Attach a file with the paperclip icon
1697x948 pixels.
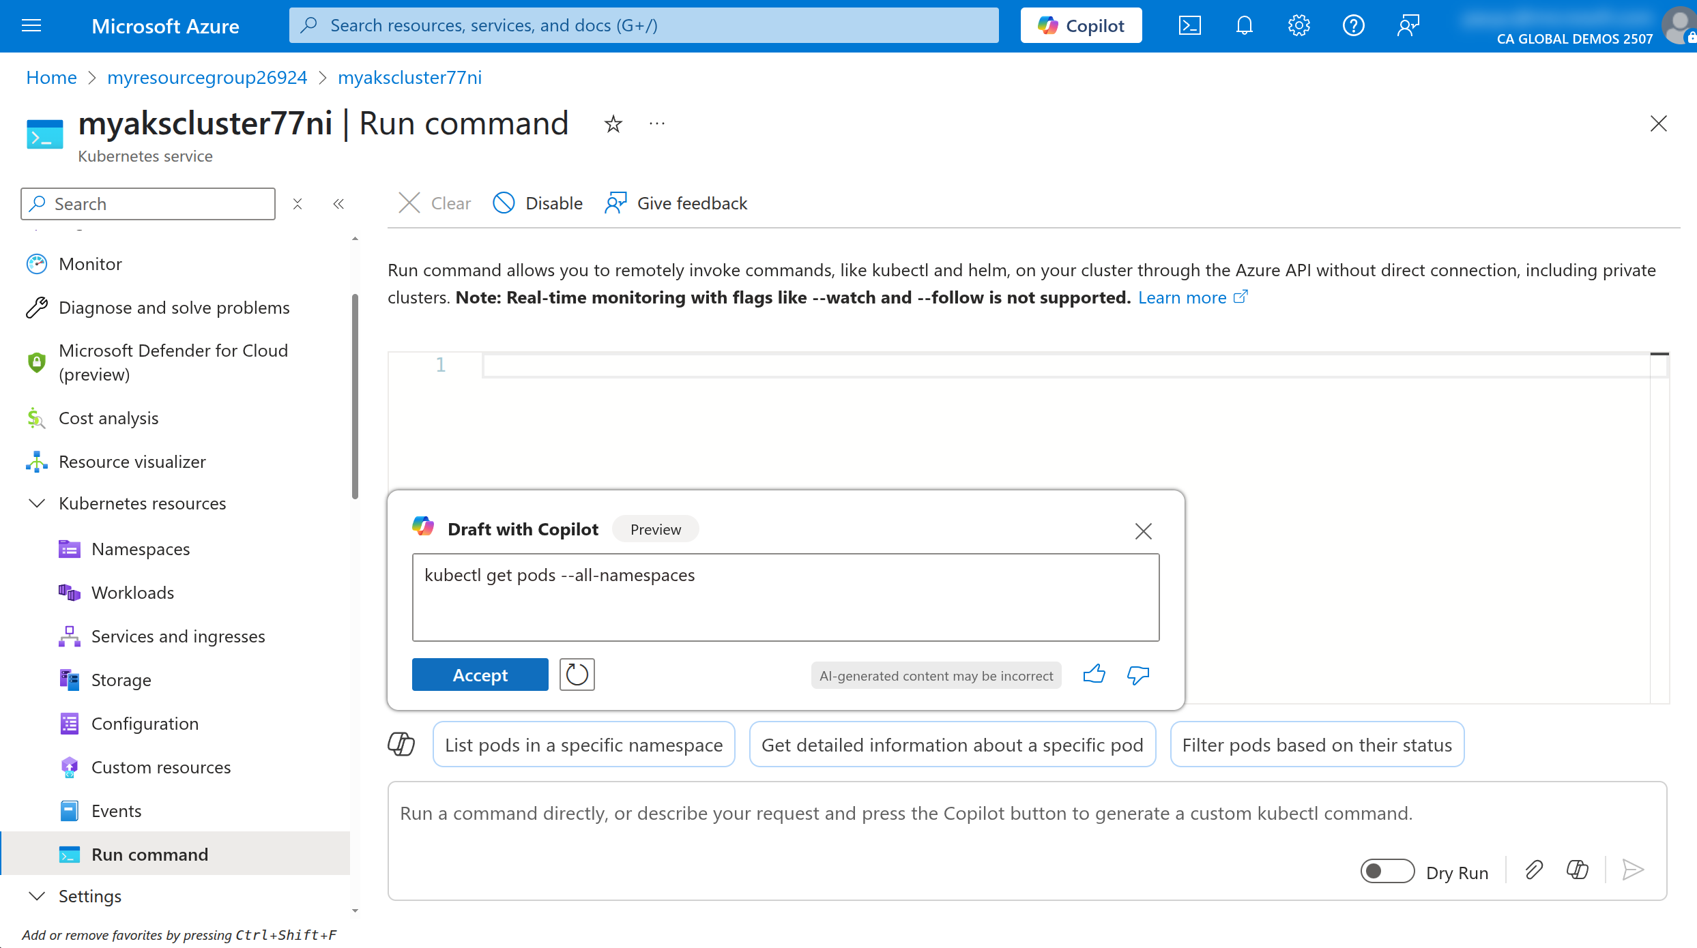pos(1534,870)
